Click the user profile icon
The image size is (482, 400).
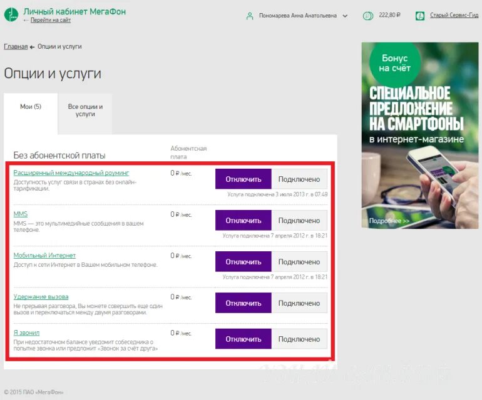tap(250, 16)
